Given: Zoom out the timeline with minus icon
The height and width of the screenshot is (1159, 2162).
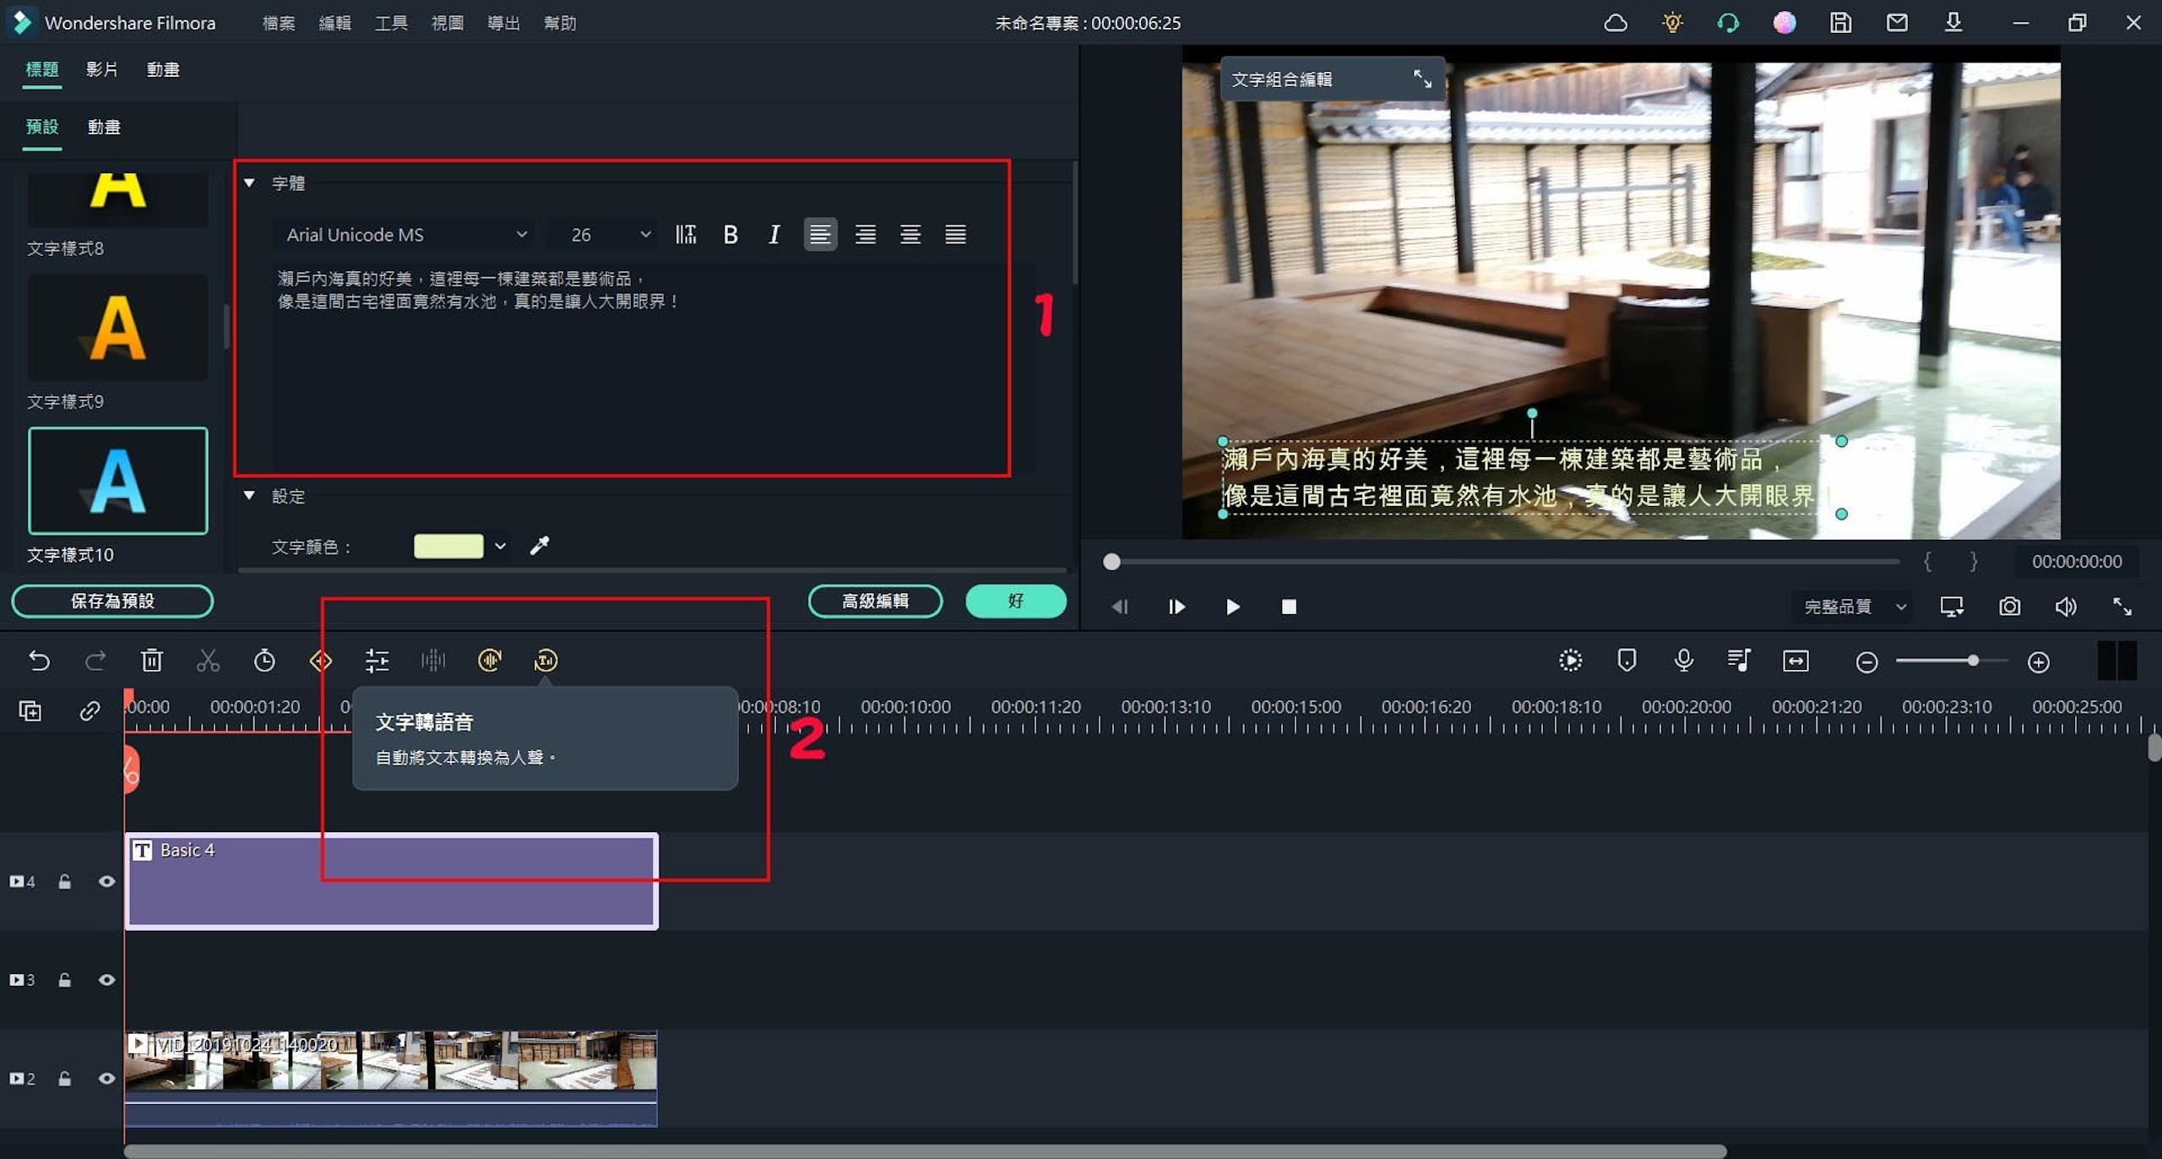Looking at the screenshot, I should point(1866,662).
